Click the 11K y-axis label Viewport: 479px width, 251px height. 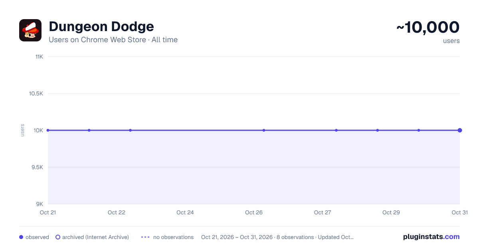point(39,57)
